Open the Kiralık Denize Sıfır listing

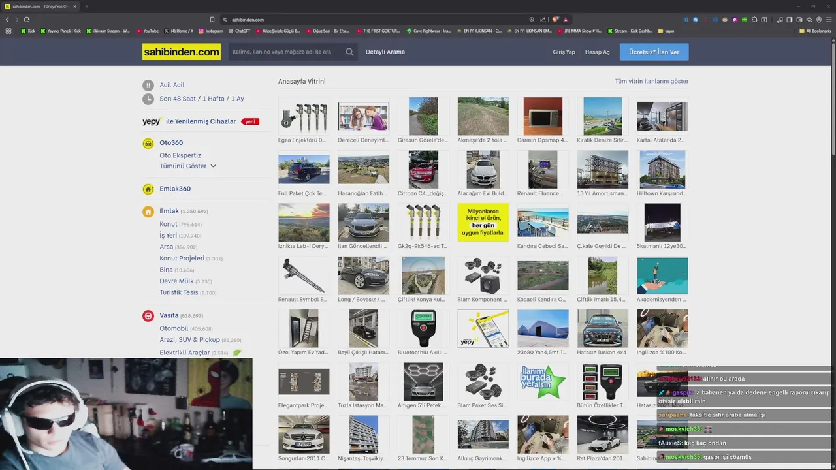tap(602, 116)
